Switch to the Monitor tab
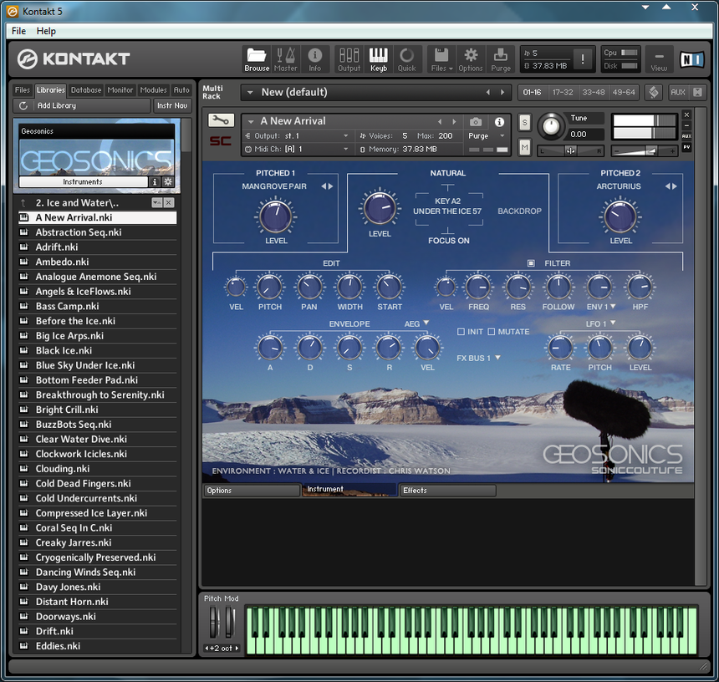The width and height of the screenshot is (719, 682). click(120, 90)
